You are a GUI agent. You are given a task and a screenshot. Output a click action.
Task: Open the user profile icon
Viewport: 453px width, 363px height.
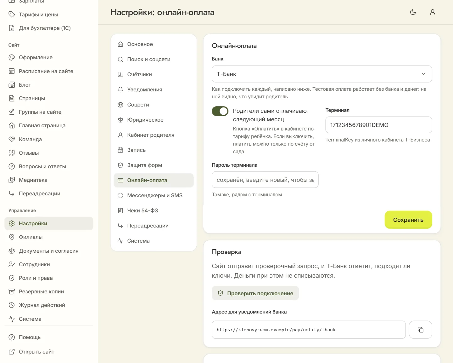[x=433, y=12]
